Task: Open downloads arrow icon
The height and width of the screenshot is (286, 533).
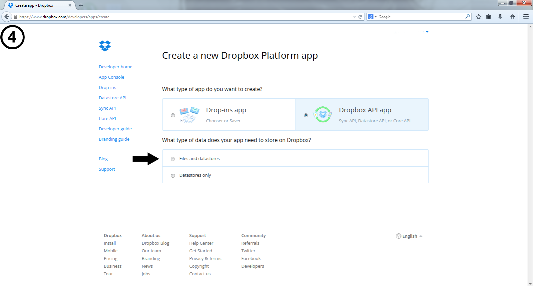Action: click(500, 17)
